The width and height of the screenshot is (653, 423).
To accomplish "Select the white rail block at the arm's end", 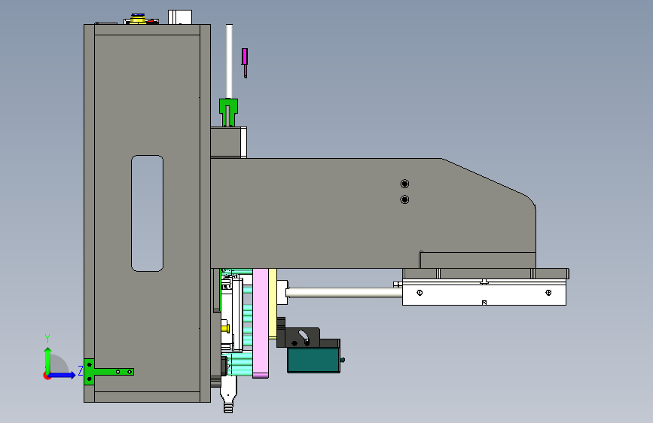I will (484, 294).
